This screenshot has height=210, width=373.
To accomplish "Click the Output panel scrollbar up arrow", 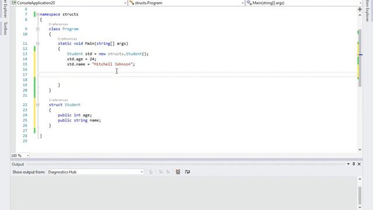I will [360, 179].
